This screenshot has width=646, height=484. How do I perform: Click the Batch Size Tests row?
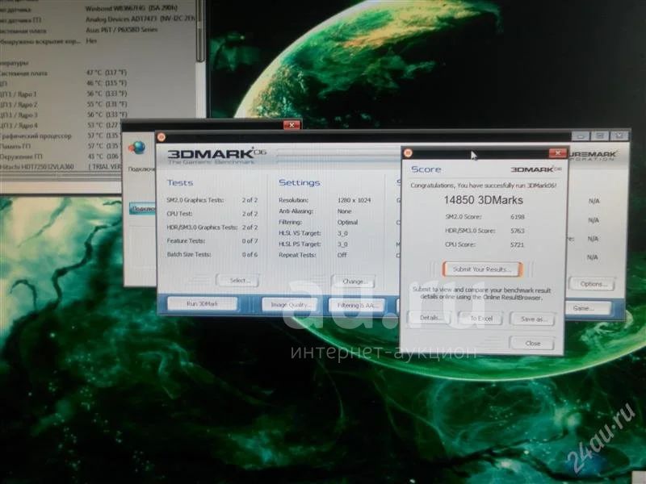(212, 254)
